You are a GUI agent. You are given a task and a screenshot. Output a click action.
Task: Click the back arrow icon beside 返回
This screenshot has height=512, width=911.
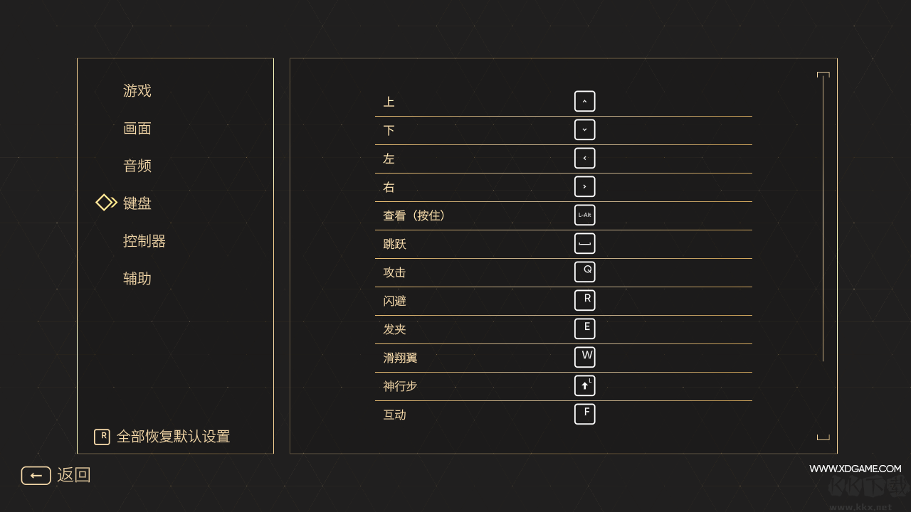[x=36, y=475]
